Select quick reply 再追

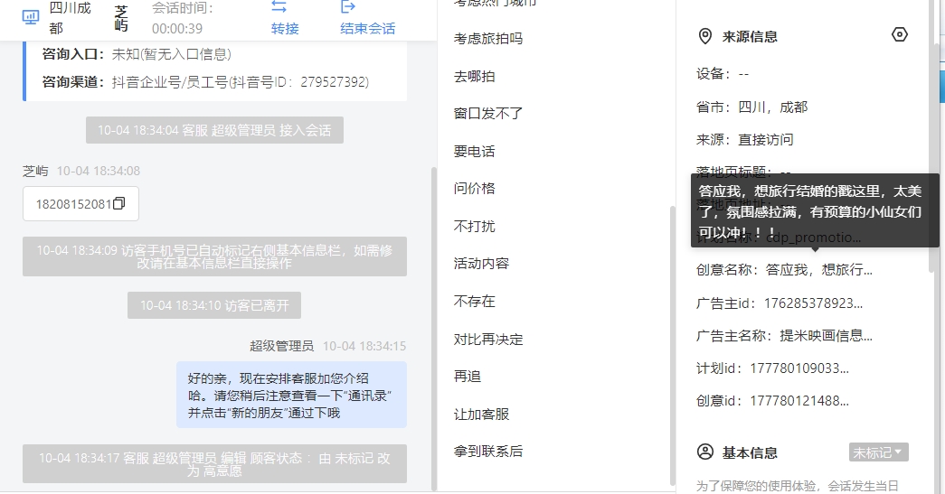click(468, 377)
